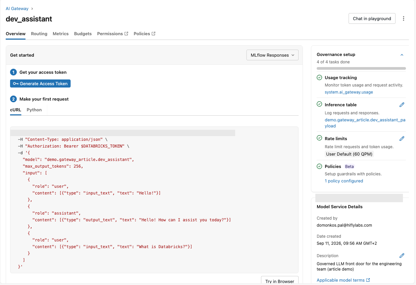Click the creator email domonkos.pal@hiflylabs.com
The image size is (416, 285).
pyautogui.click(x=344, y=225)
